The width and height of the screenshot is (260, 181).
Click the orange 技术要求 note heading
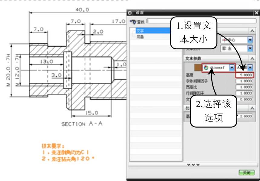pyautogui.click(x=53, y=146)
